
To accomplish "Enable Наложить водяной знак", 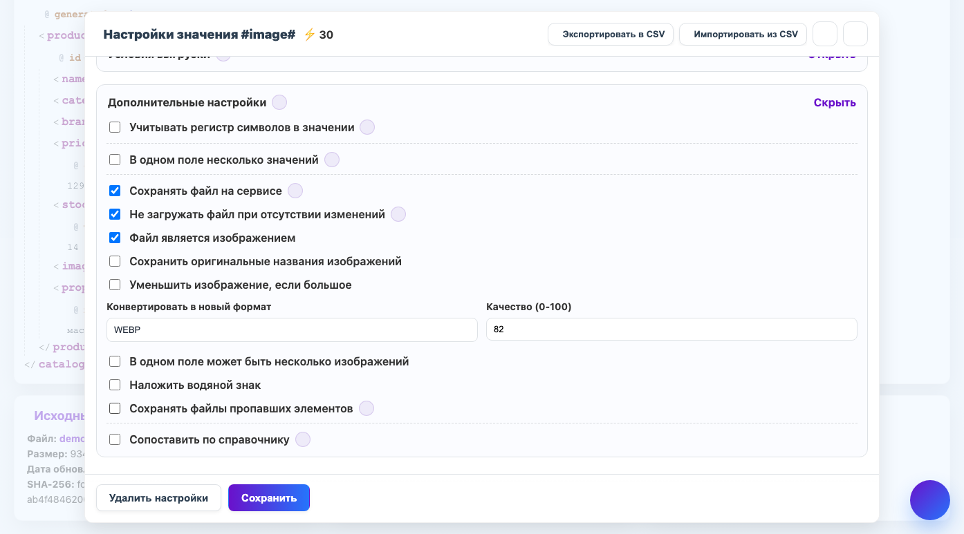I will tap(115, 385).
